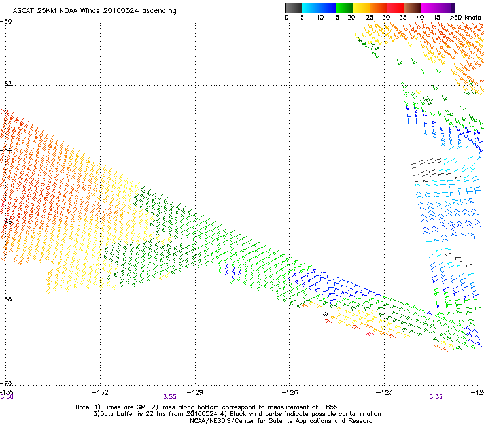484x425 pixels.
Task: Click the ">50 knots" legend label
Action: (x=465, y=18)
